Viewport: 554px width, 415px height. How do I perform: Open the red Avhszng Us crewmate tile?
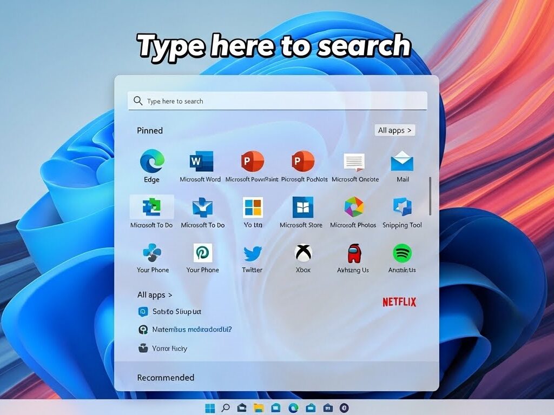[353, 258]
